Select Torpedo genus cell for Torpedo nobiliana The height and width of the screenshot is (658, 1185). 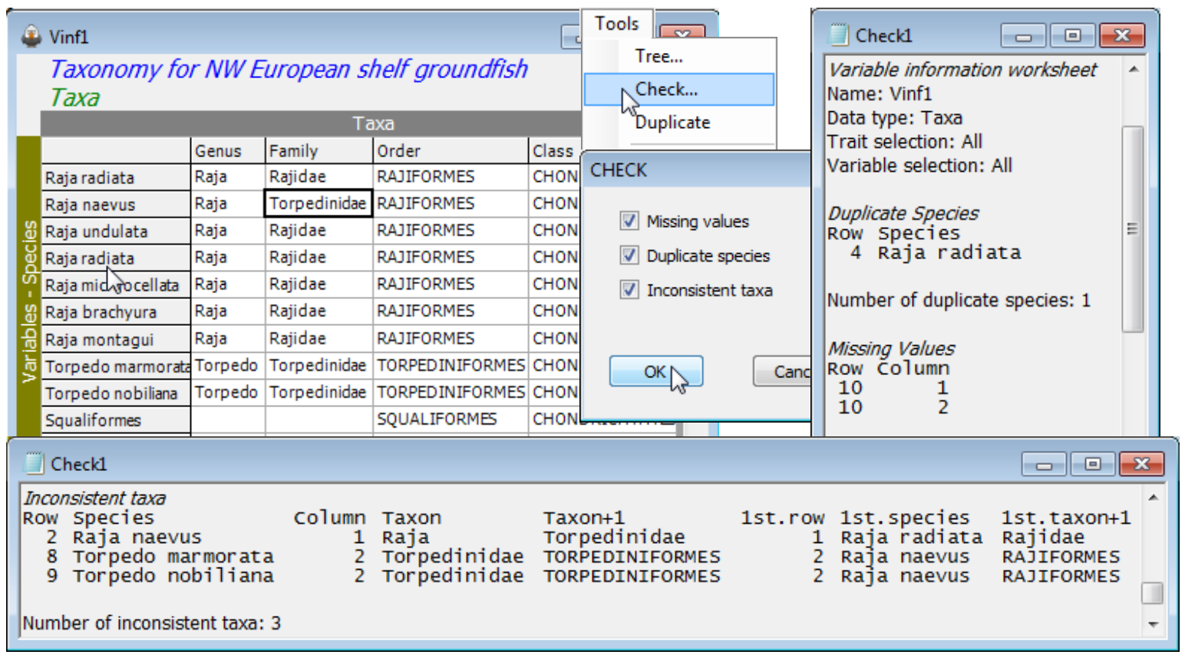[x=228, y=392]
